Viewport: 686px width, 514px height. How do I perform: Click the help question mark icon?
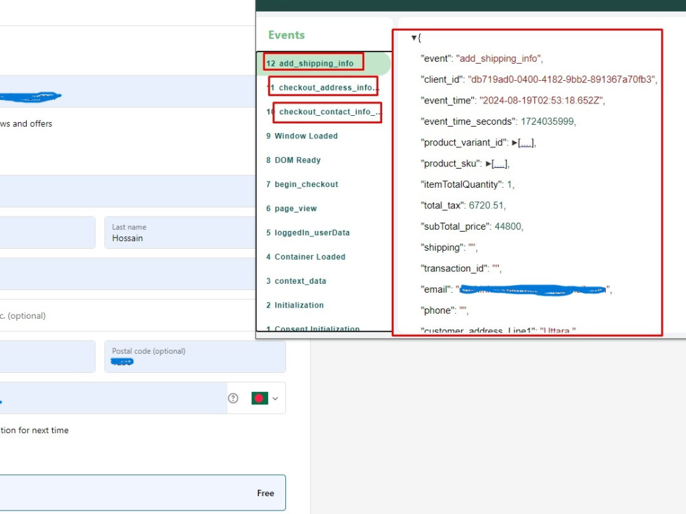pyautogui.click(x=233, y=398)
